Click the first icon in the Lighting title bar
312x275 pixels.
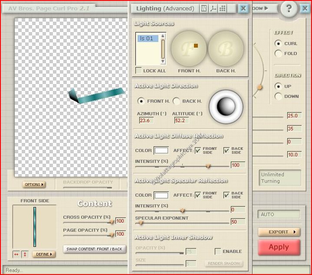(x=204, y=8)
